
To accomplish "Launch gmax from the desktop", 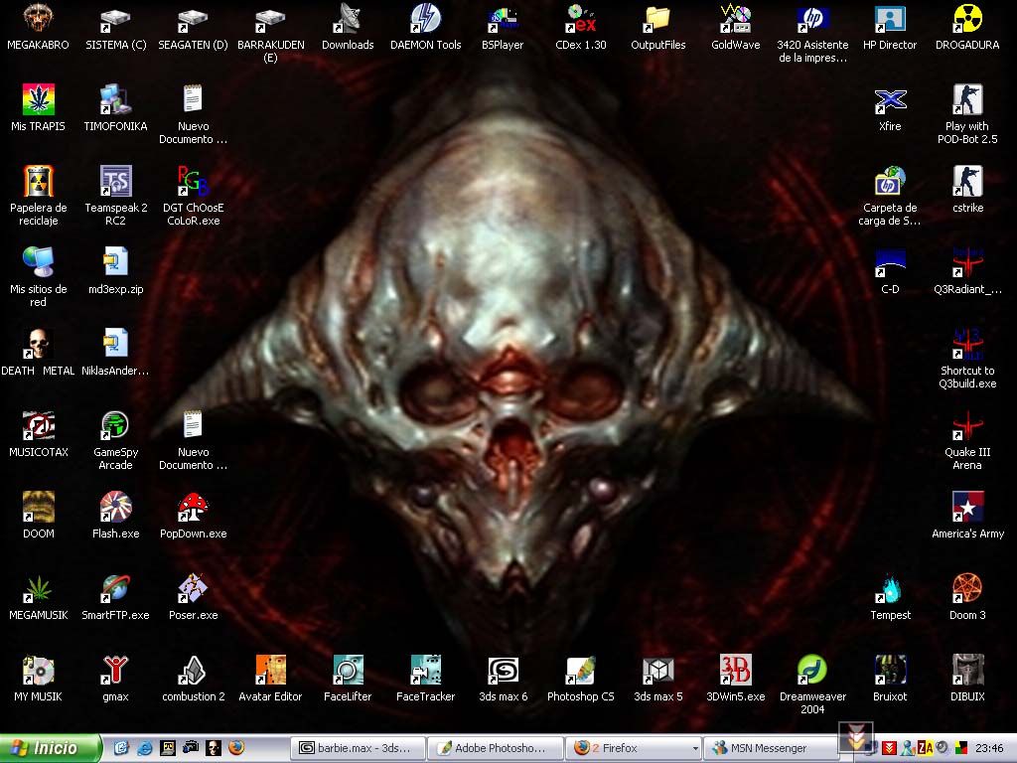I will tap(115, 670).
